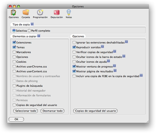Click info icon for Ignorar las extensiones deshabilitadas
This screenshot has width=156, height=133.
[x=127, y=42]
